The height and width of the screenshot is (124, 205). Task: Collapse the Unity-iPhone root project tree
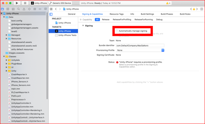2,13
